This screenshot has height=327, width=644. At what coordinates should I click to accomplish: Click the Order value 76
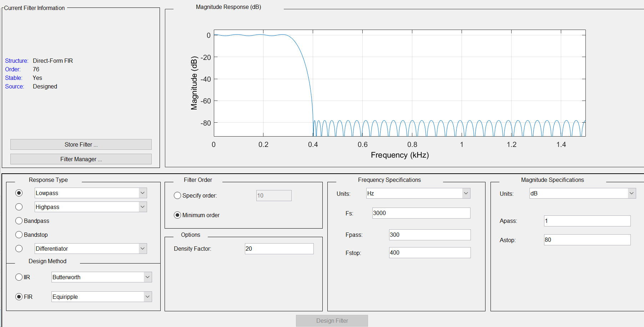[36, 69]
